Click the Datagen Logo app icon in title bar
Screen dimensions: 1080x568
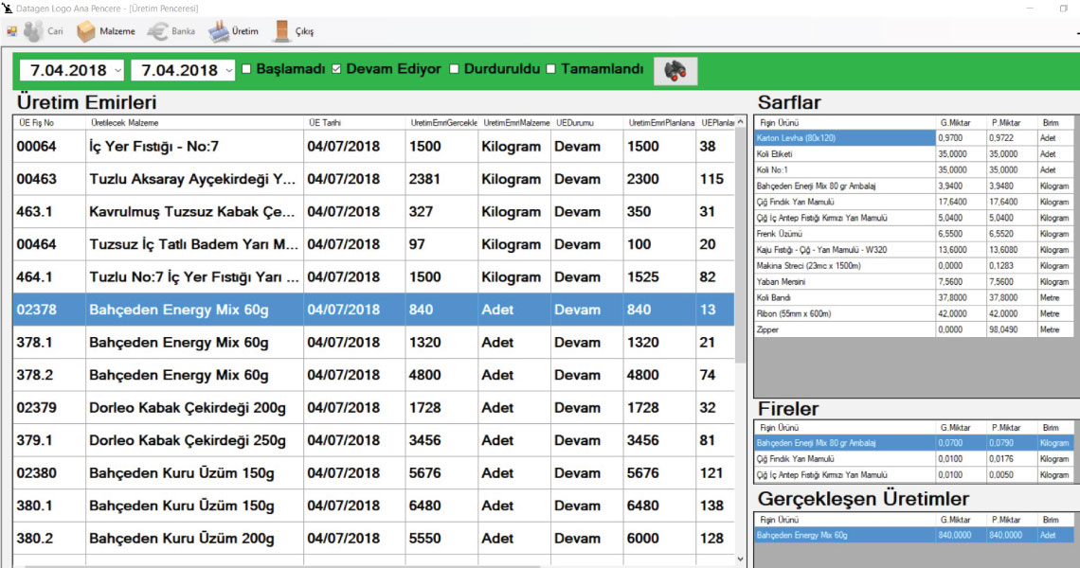point(7,9)
